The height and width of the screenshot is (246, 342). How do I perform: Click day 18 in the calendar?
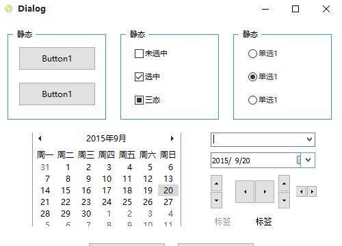point(127,191)
